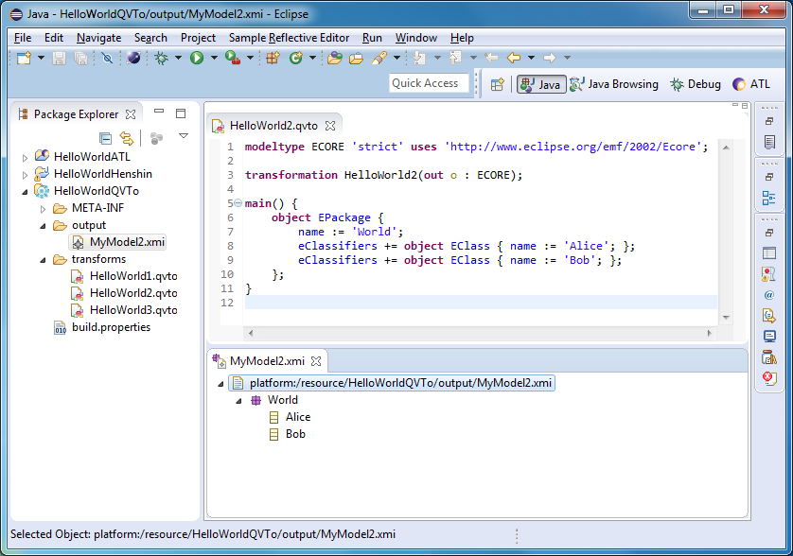The image size is (793, 556).
Task: Open the New wizard dropdown arrow
Action: 41,58
